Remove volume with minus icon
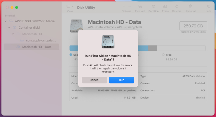Screen dimensions: 216x117 (x=130, y=6)
